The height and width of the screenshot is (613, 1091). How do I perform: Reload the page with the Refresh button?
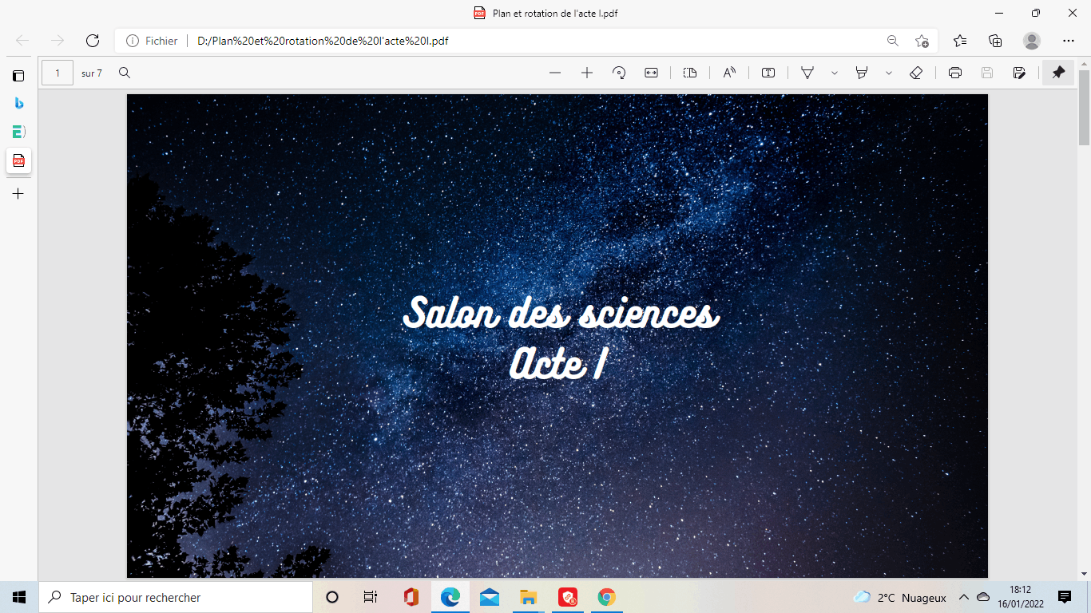[93, 41]
